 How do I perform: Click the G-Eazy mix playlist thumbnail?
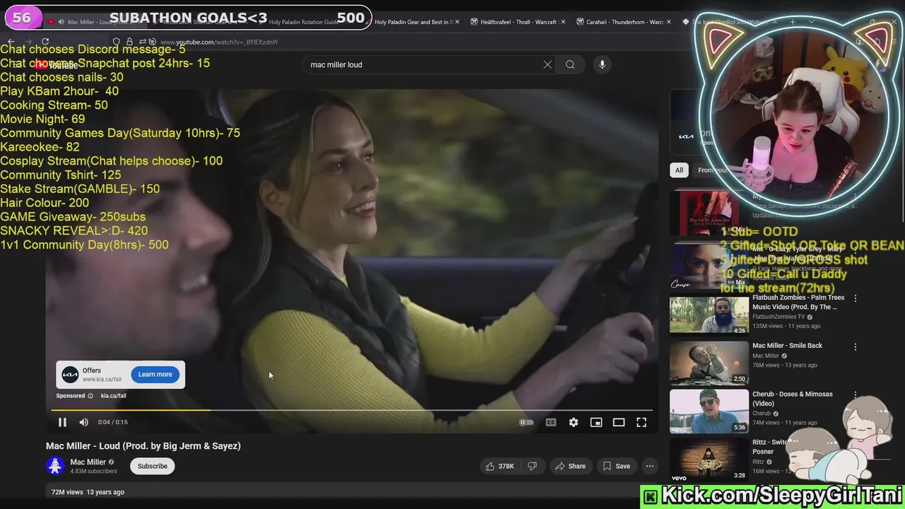point(709,267)
